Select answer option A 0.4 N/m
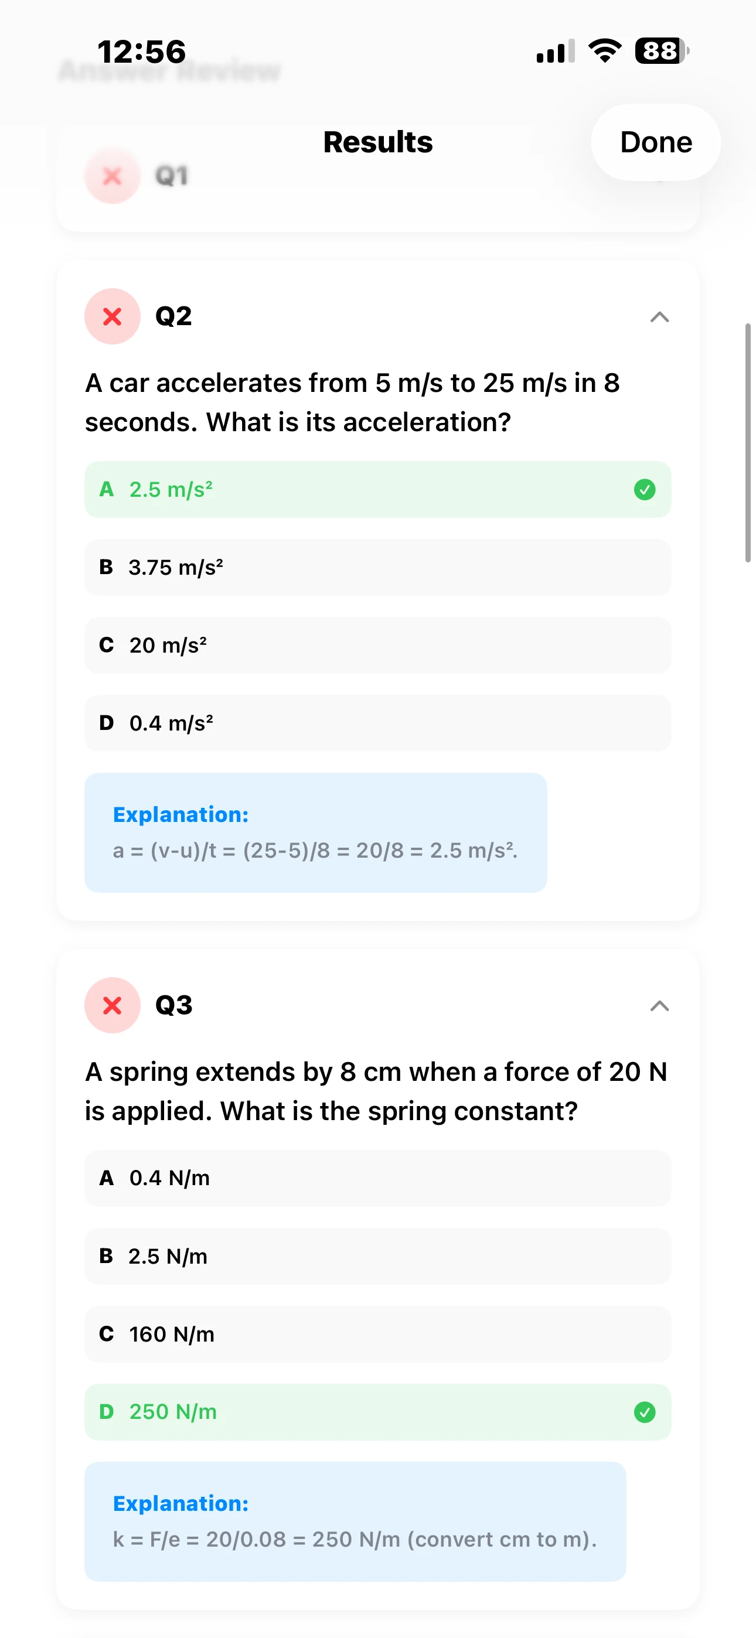This screenshot has height=1638, width=756. point(378,1178)
